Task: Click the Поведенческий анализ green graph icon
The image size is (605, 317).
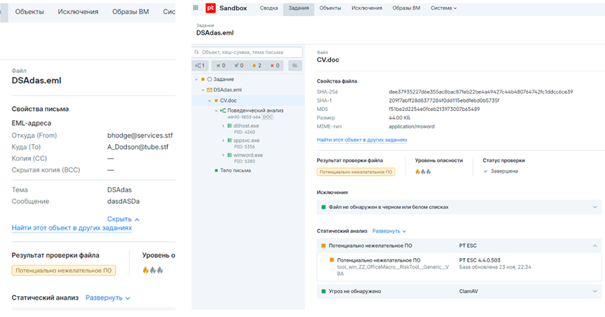Action: click(x=223, y=110)
